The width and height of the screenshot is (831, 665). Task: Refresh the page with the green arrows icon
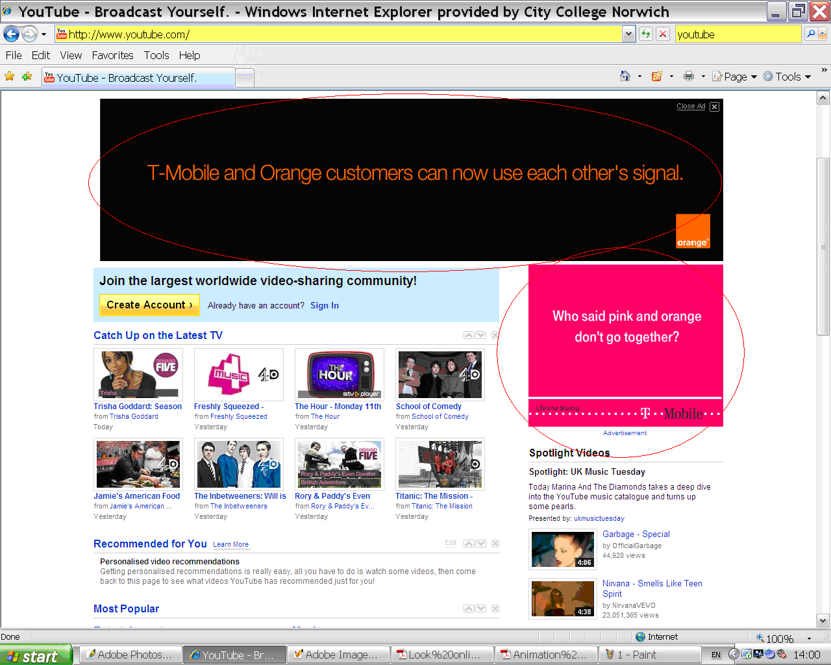click(x=646, y=34)
